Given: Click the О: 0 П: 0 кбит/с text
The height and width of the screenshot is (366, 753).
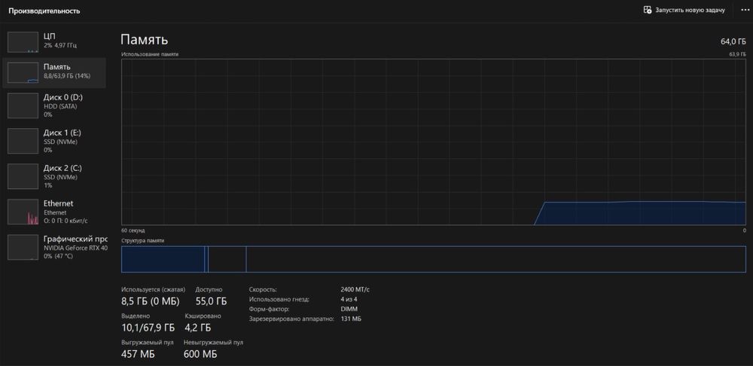Looking at the screenshot, I should (66, 221).
